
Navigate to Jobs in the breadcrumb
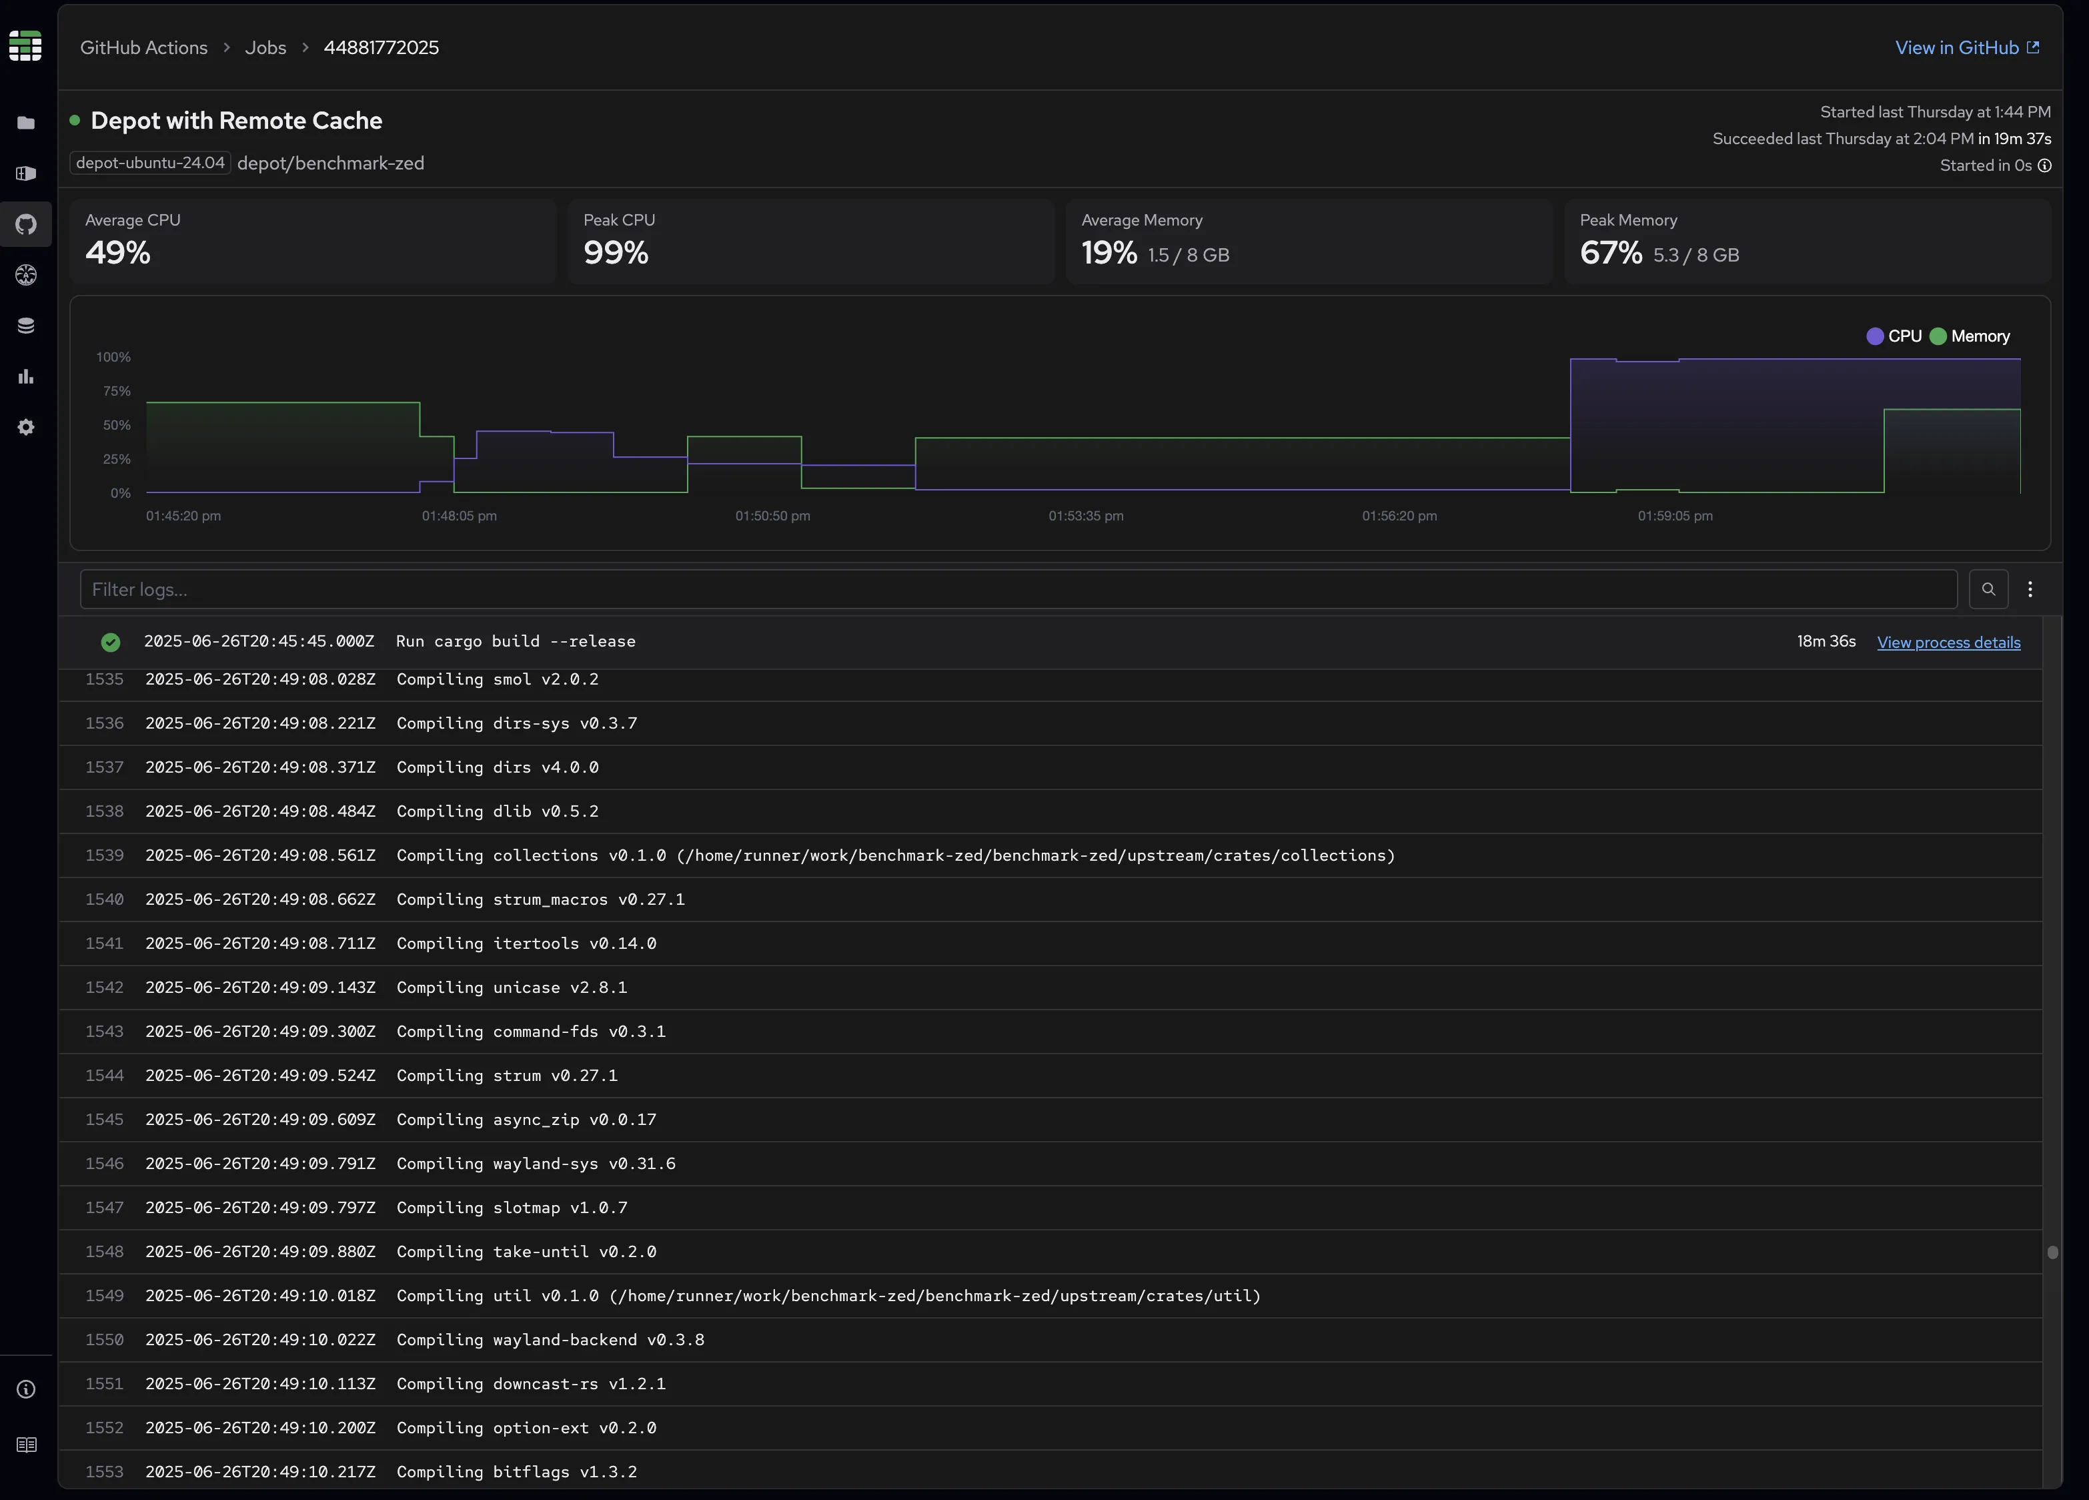pyautogui.click(x=265, y=47)
